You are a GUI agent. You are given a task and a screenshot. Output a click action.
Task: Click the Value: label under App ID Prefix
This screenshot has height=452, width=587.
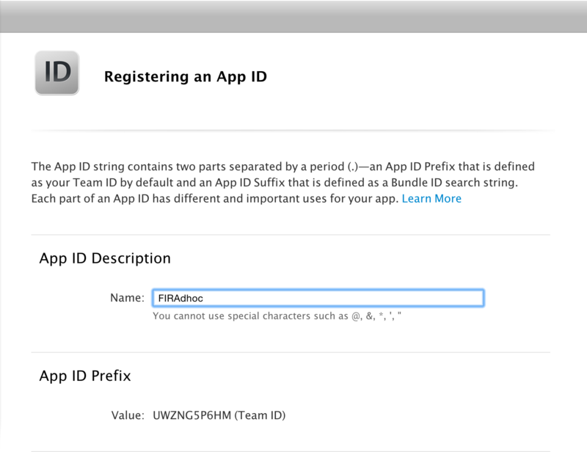[x=128, y=415]
